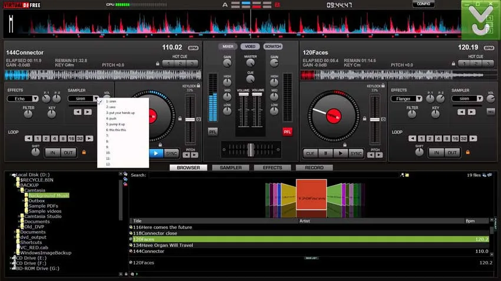Image resolution: width=501 pixels, height=281 pixels.
Task: Close the left deck siren sampler dropdown
Action: click(96, 99)
